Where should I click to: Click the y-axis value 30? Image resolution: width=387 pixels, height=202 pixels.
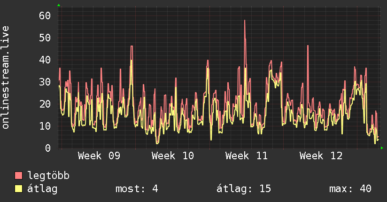pyautogui.click(x=45, y=82)
